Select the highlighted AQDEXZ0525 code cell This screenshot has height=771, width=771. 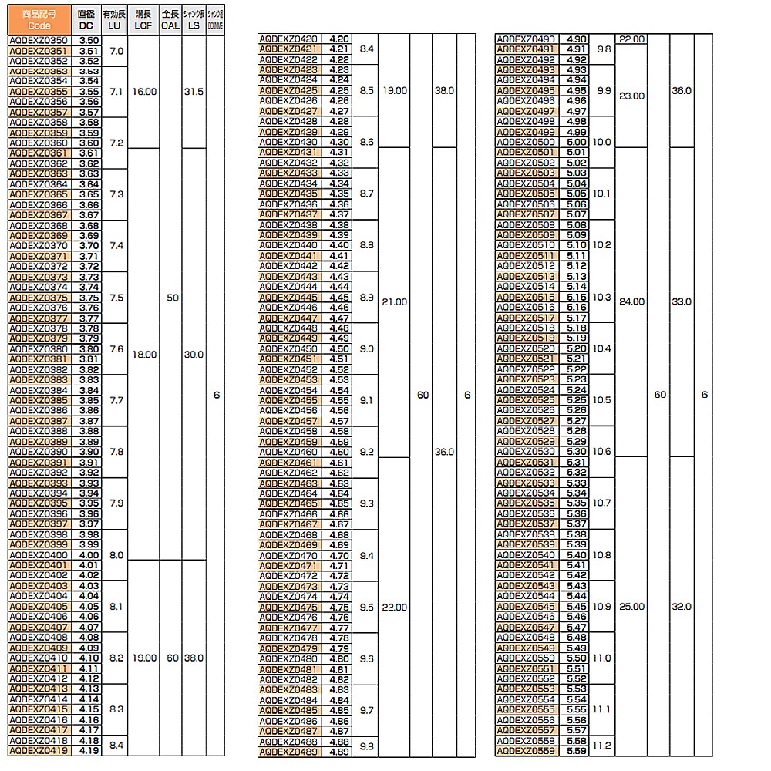click(527, 400)
